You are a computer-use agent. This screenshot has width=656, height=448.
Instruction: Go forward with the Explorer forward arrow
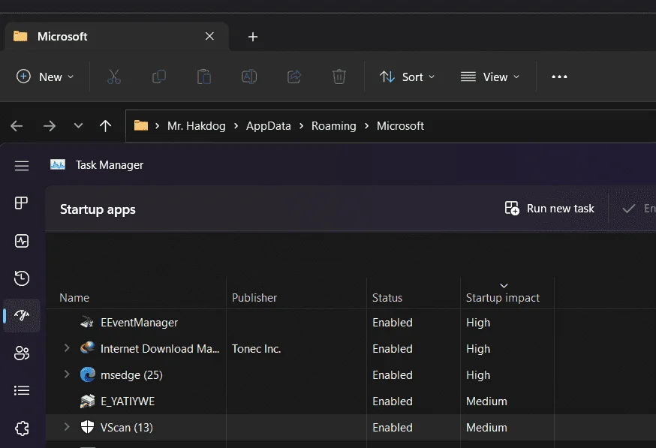[x=50, y=126]
